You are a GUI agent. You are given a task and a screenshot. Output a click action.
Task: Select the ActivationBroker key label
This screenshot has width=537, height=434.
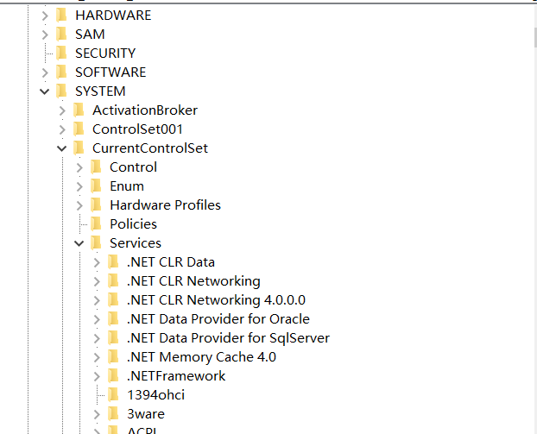[145, 110]
